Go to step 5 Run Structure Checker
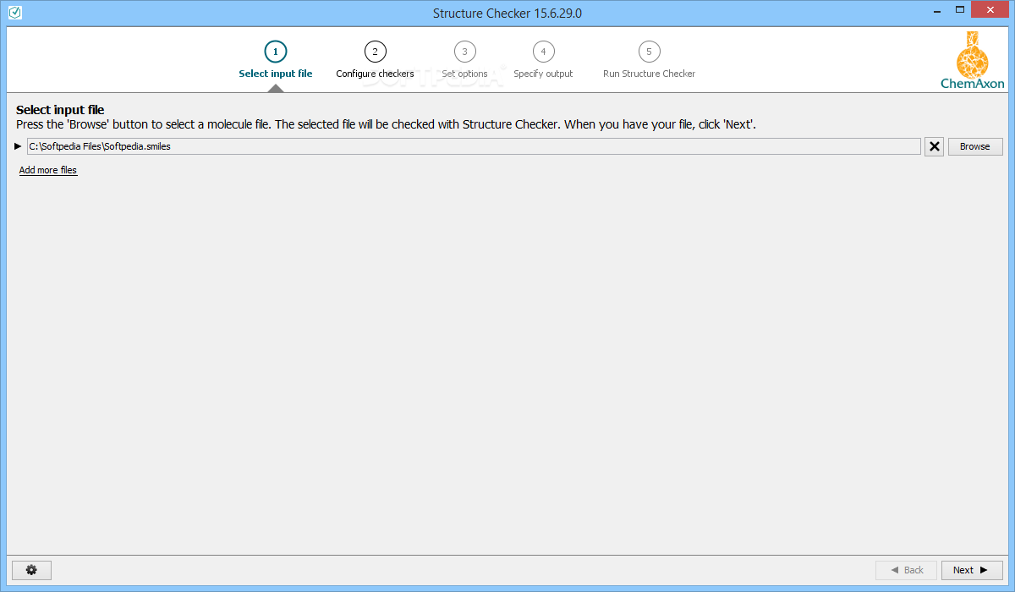 (649, 59)
